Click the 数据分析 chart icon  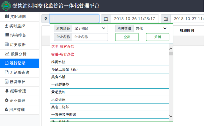pyautogui.click(x=7, y=54)
